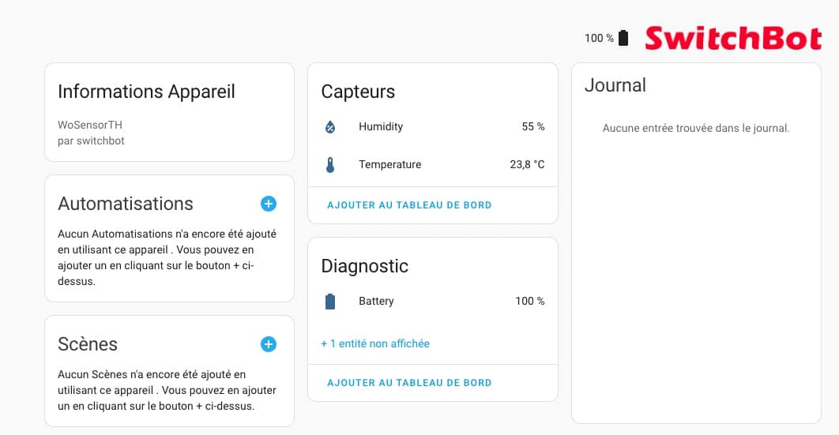Open the Temperature sensor entity row
The image size is (839, 435).
click(x=433, y=164)
